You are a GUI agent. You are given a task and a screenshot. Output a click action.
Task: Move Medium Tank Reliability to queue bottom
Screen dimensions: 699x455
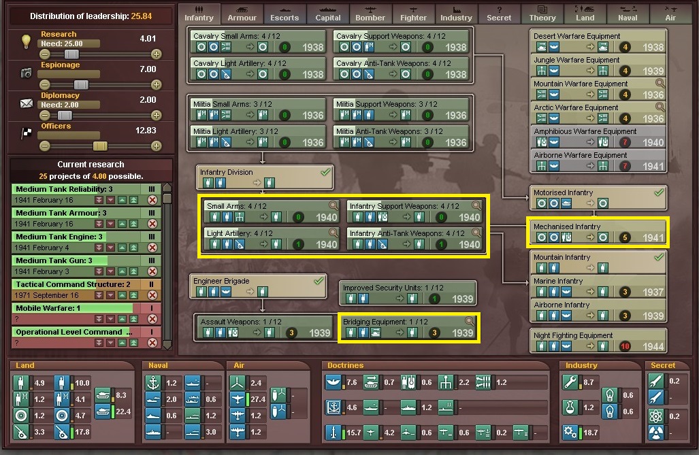point(99,201)
